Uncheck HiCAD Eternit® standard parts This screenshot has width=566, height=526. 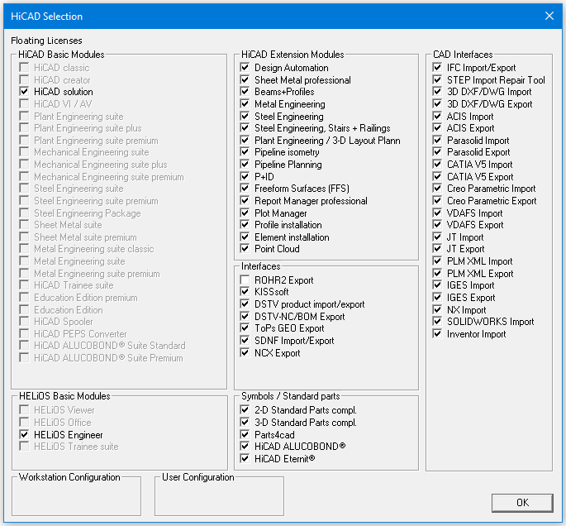pyautogui.click(x=245, y=459)
